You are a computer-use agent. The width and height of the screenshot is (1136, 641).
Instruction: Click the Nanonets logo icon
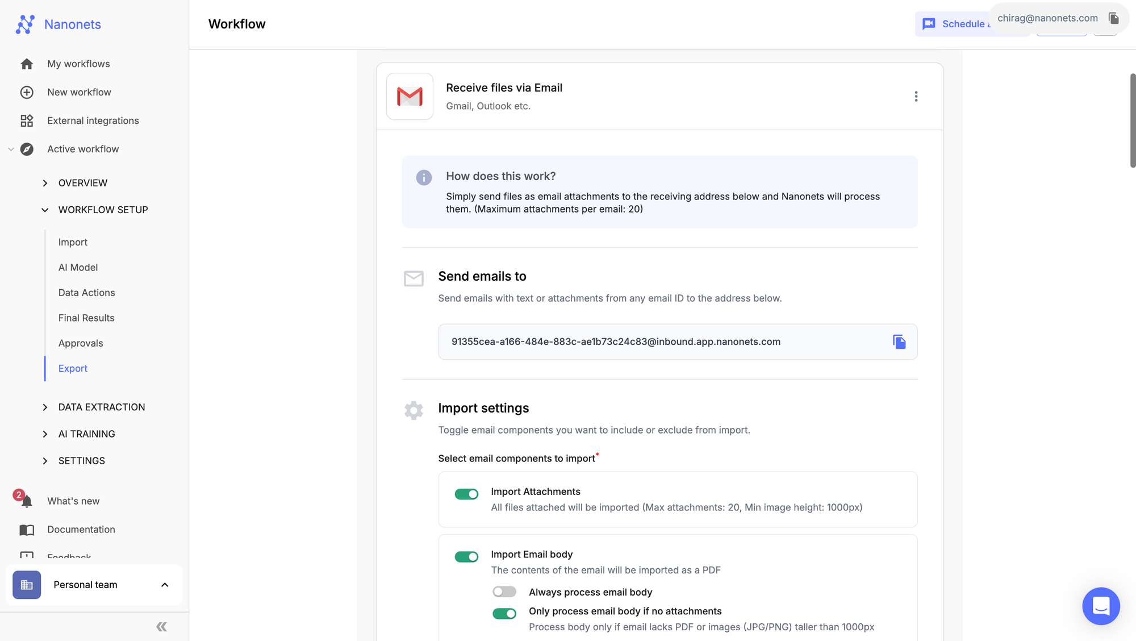26,24
